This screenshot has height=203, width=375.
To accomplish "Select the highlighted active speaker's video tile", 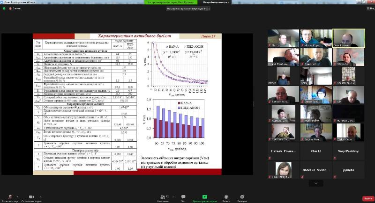I will click(x=348, y=38).
